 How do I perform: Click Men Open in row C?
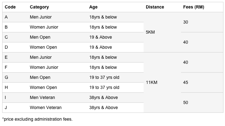(40, 37)
